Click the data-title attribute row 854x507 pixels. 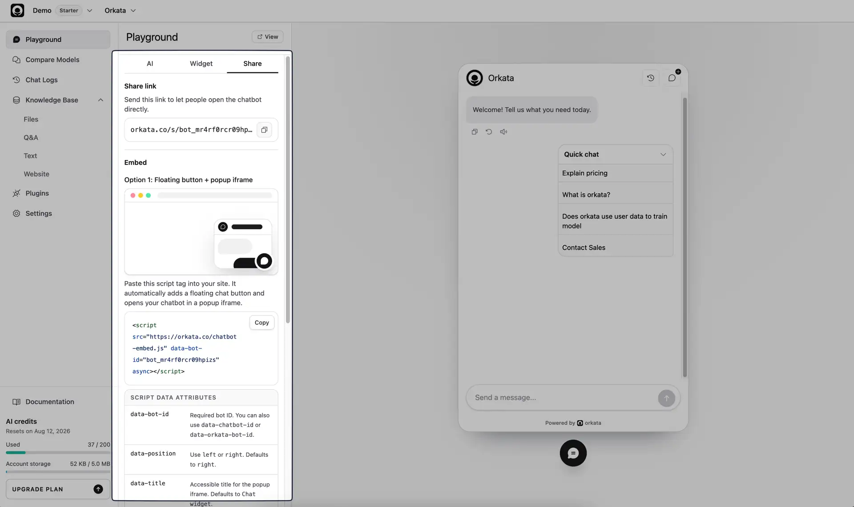coord(201,491)
